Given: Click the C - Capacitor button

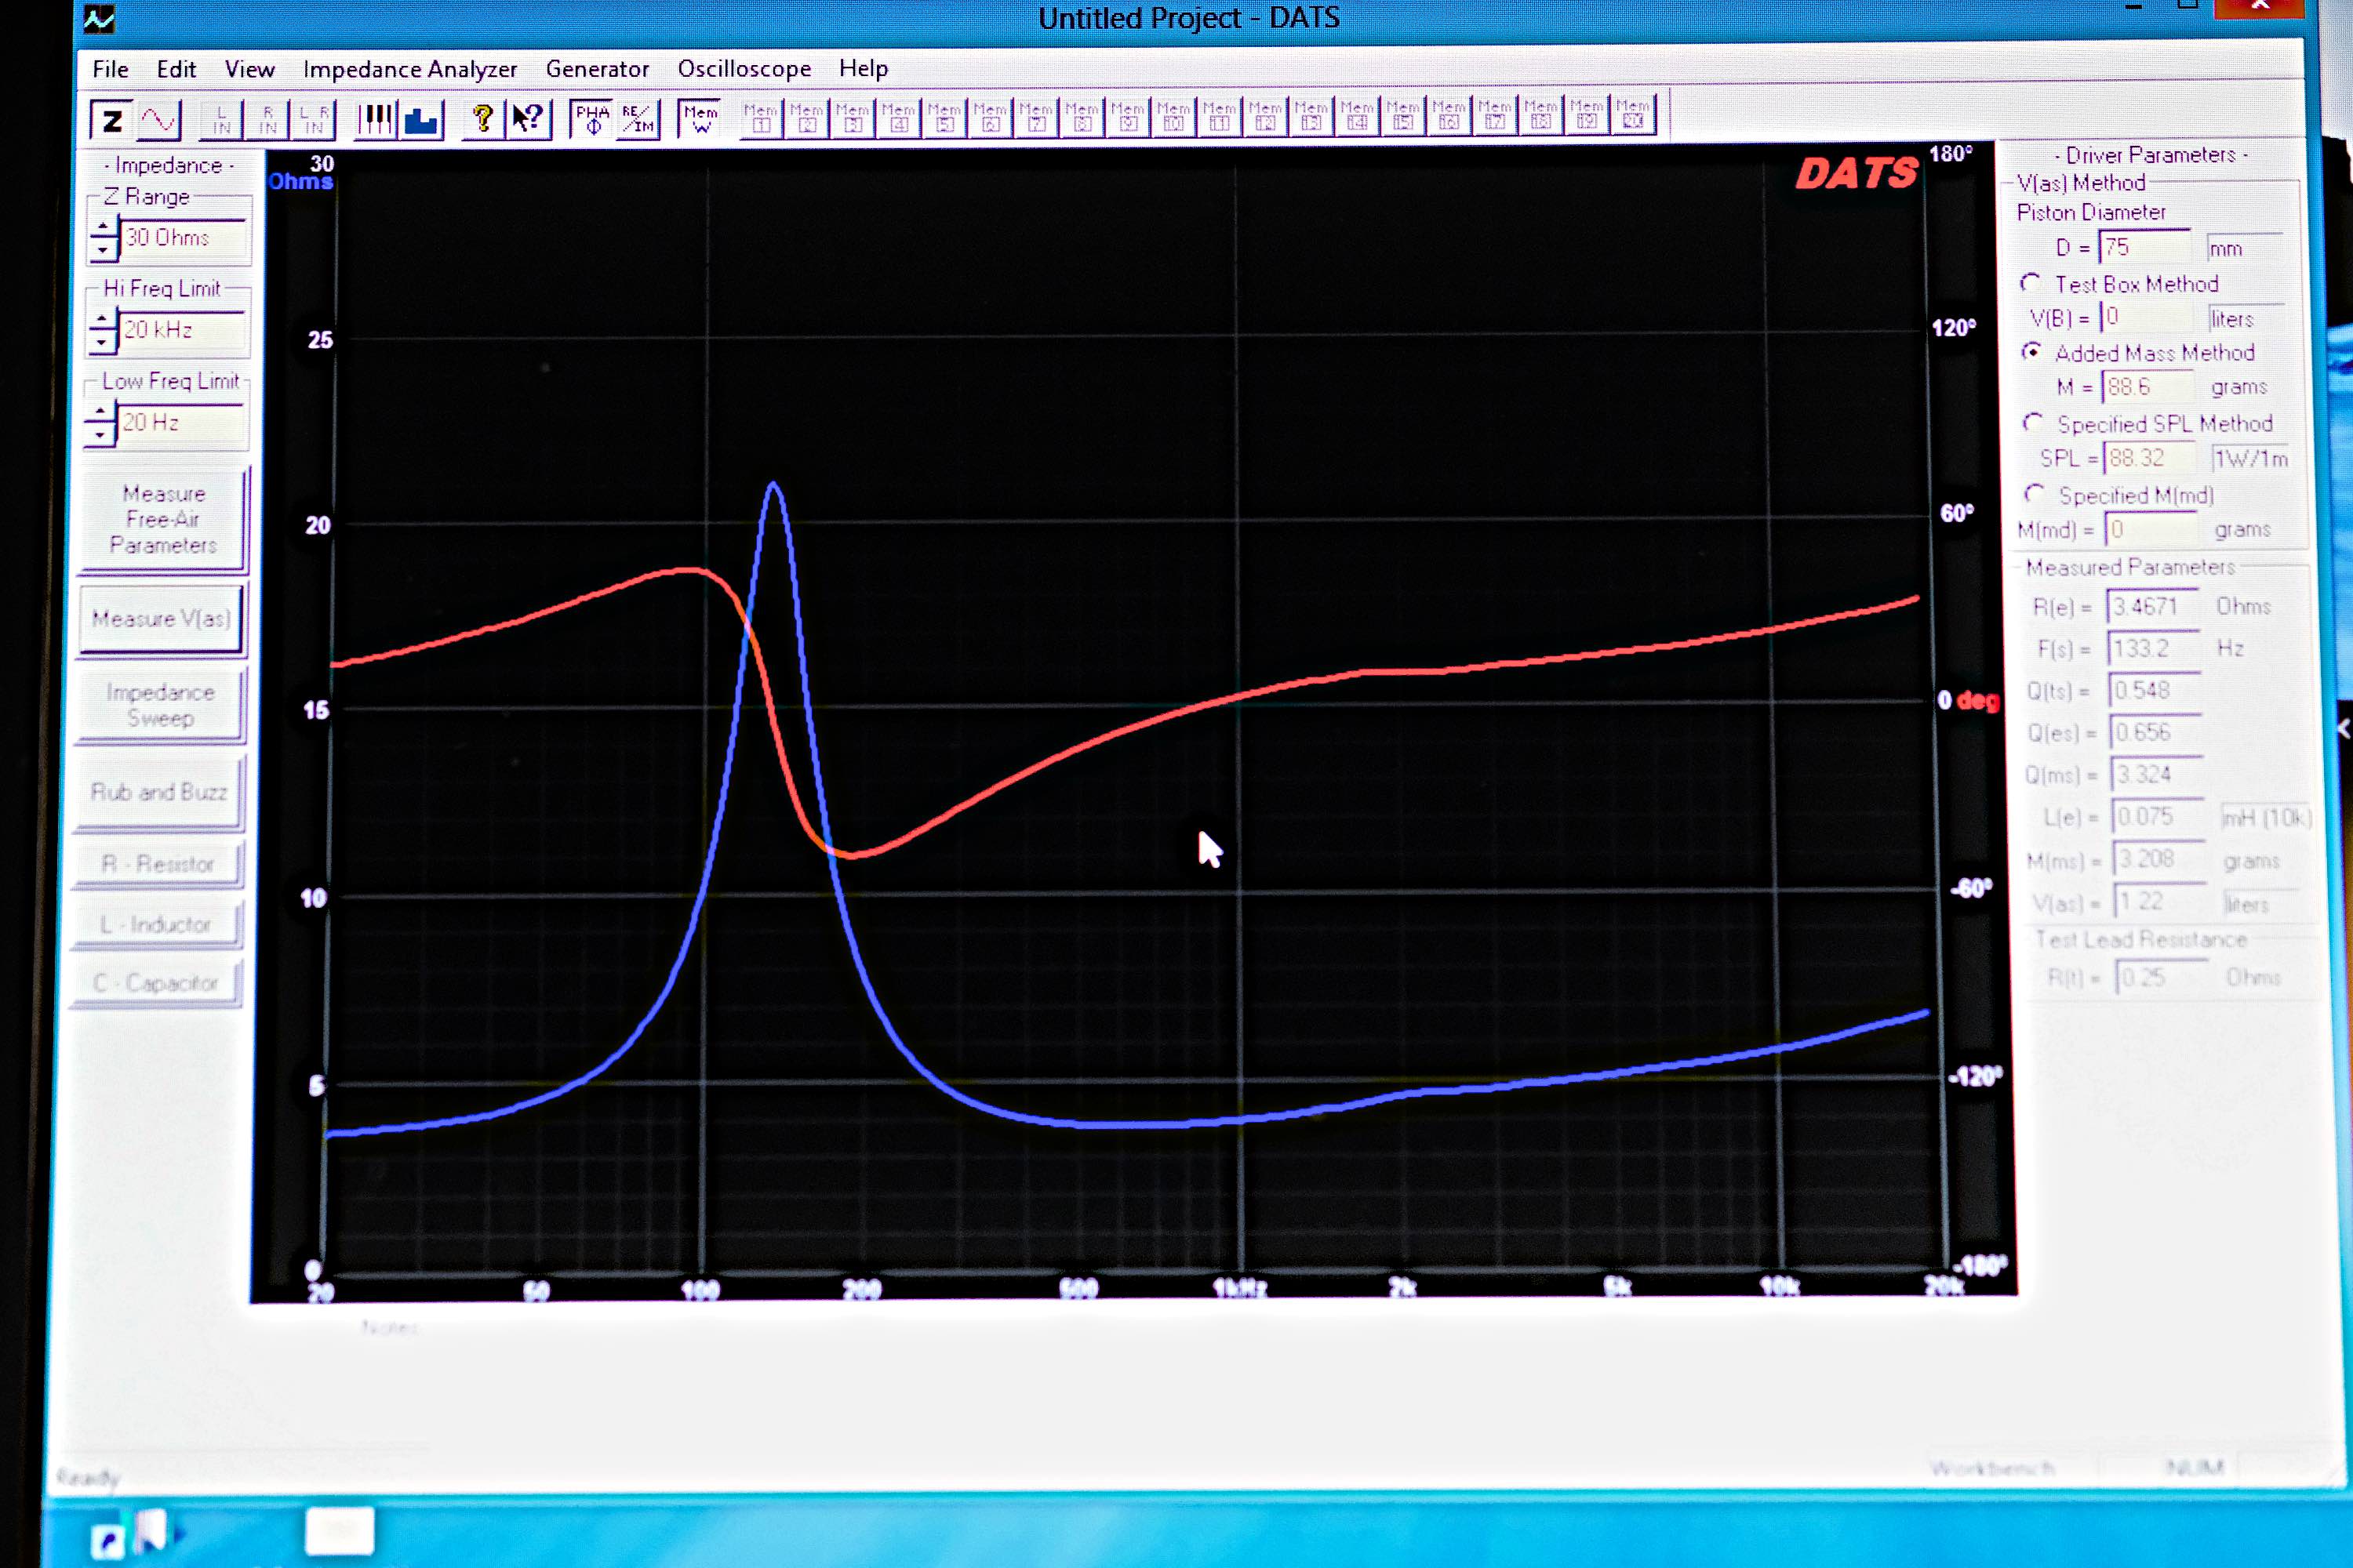Looking at the screenshot, I should (x=155, y=984).
